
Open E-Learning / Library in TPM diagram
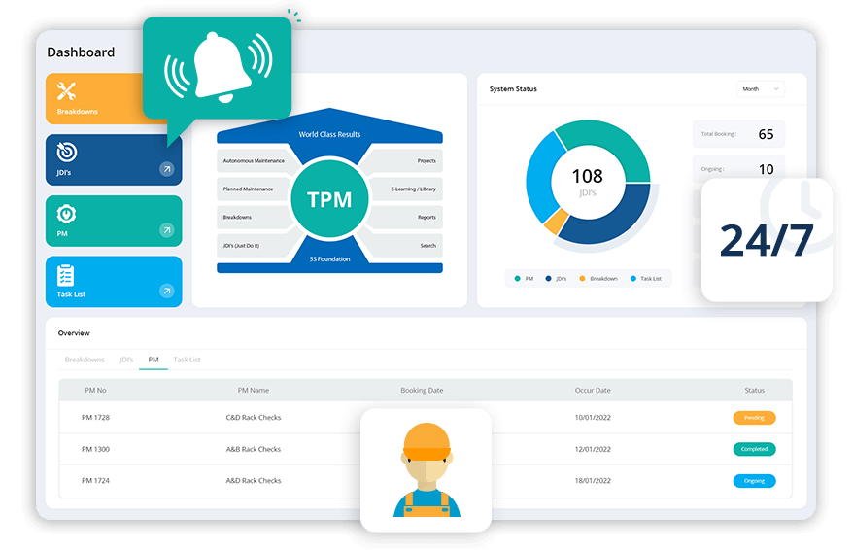(413, 189)
